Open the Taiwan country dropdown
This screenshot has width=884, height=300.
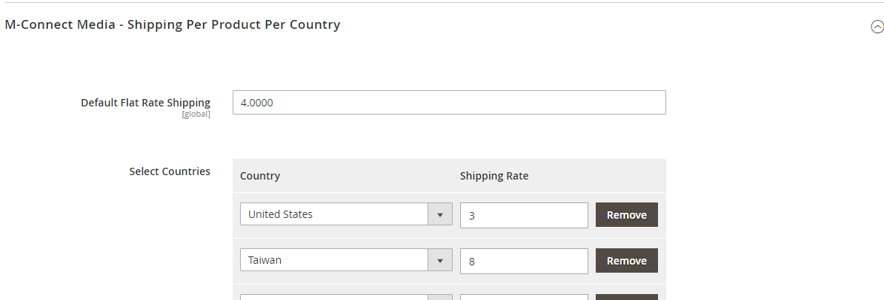pyautogui.click(x=335, y=260)
